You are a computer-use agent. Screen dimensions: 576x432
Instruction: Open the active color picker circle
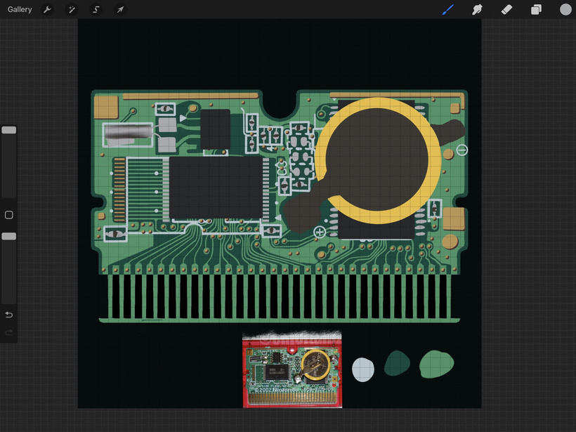[565, 10]
